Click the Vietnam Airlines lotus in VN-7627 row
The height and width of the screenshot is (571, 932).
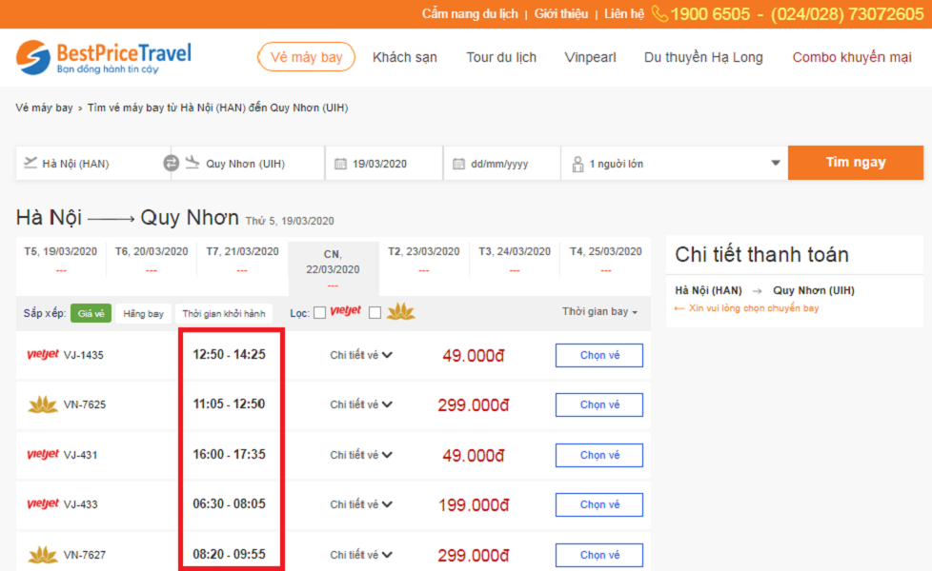pos(43,555)
